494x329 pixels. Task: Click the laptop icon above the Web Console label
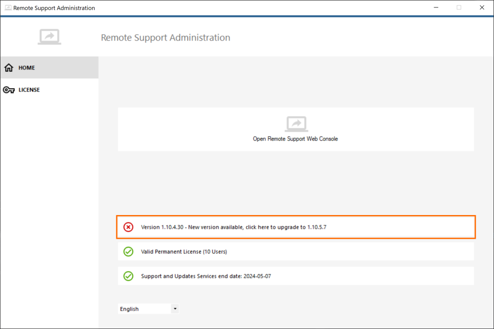(x=296, y=124)
